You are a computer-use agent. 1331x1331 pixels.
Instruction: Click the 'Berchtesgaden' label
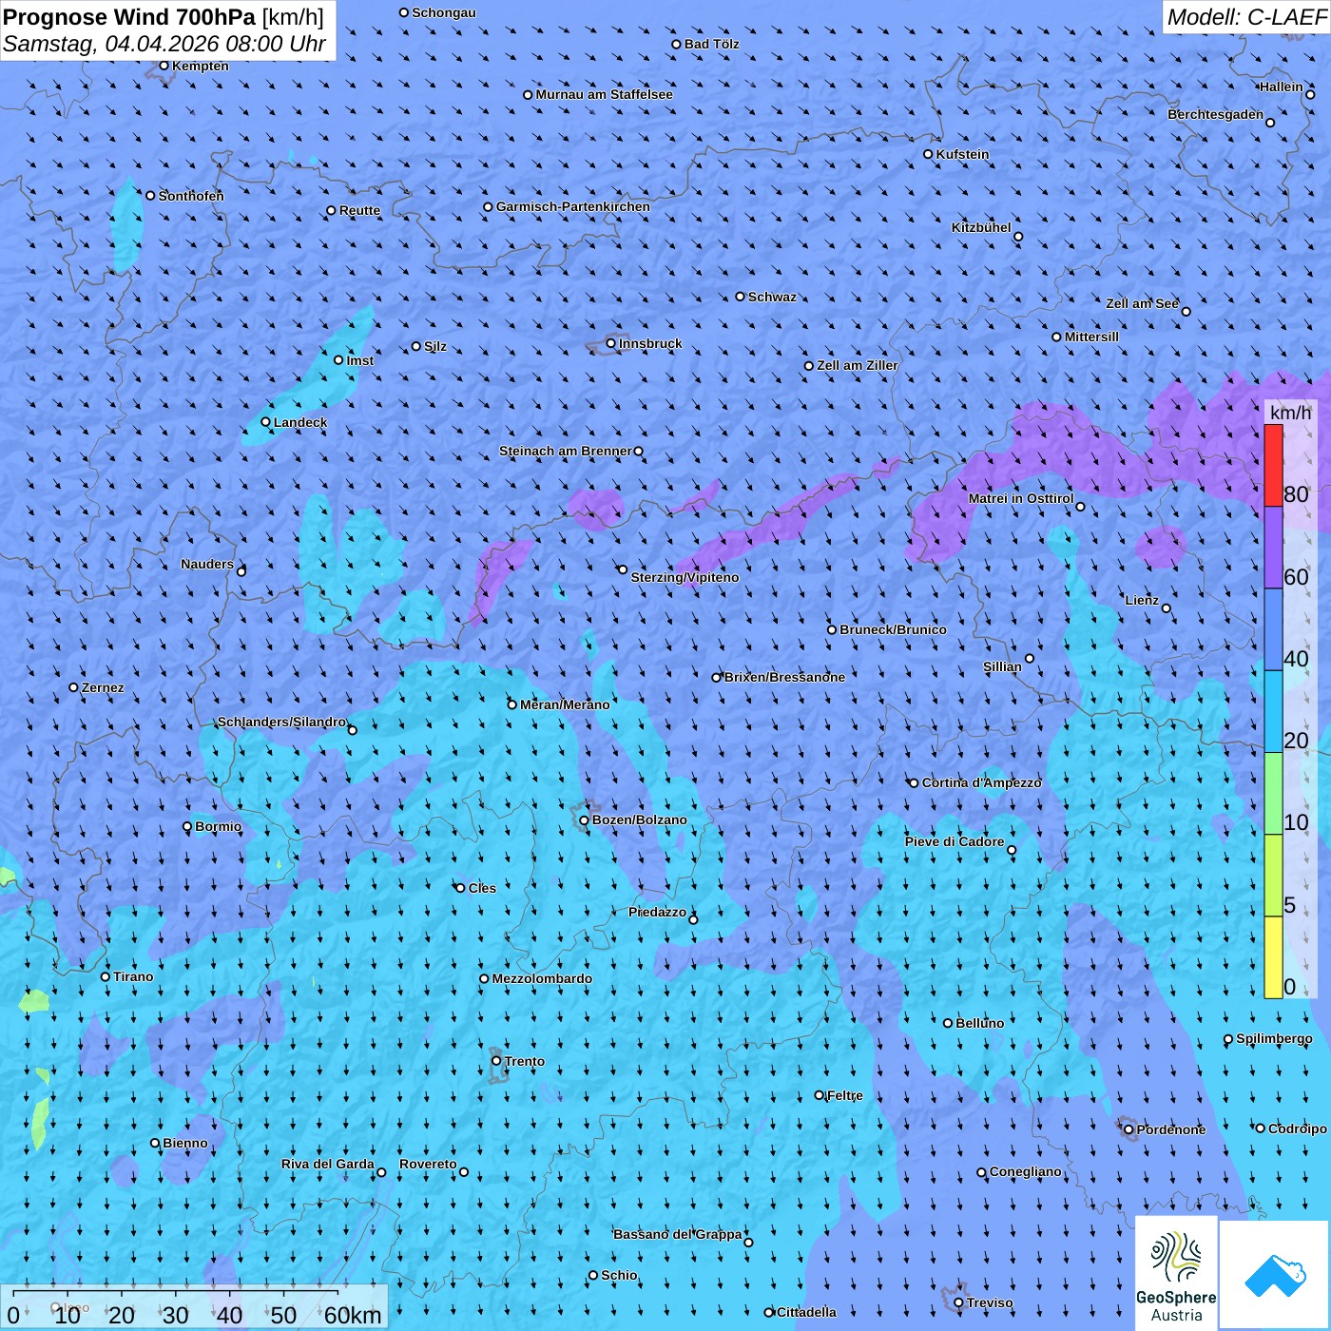(1216, 114)
